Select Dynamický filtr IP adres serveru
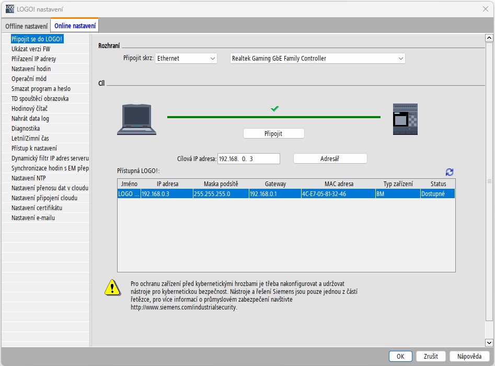The image size is (495, 366). pos(50,158)
